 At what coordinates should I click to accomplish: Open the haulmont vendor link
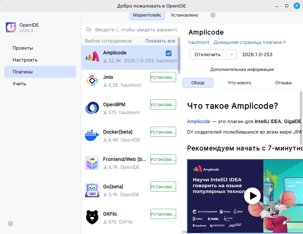pyautogui.click(x=199, y=42)
